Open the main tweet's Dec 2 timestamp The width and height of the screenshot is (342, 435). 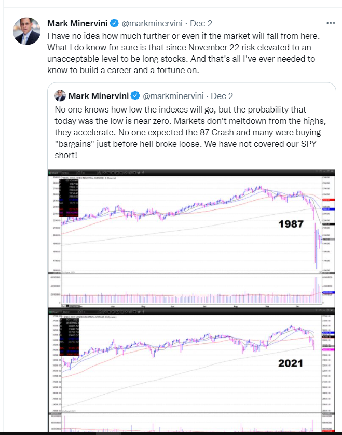pyautogui.click(x=201, y=23)
